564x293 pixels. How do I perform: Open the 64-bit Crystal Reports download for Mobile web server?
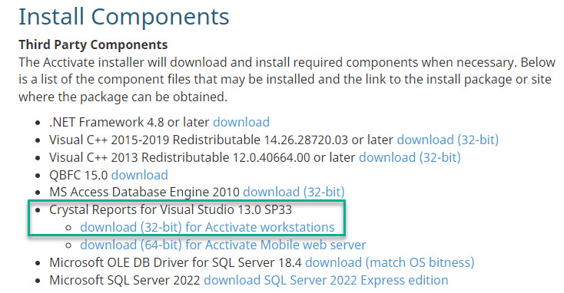[x=223, y=245]
